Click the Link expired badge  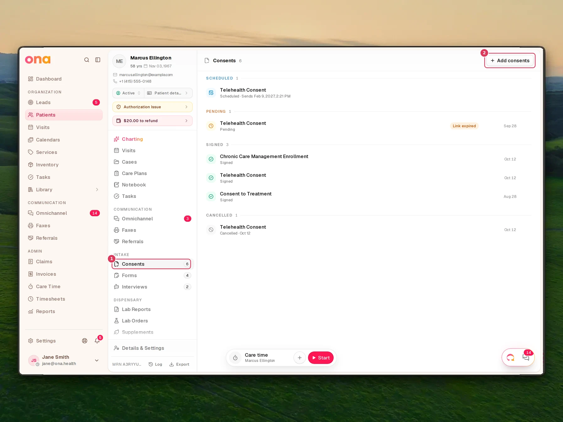tap(464, 126)
